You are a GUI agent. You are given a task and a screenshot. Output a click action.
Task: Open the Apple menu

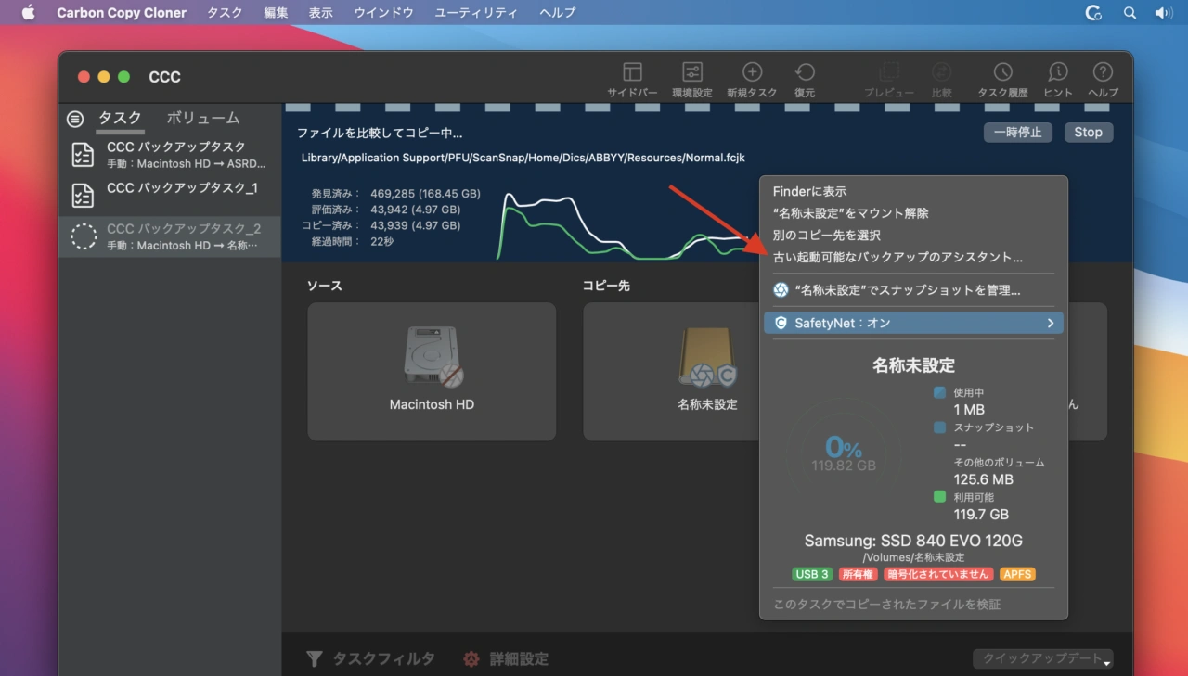28,13
